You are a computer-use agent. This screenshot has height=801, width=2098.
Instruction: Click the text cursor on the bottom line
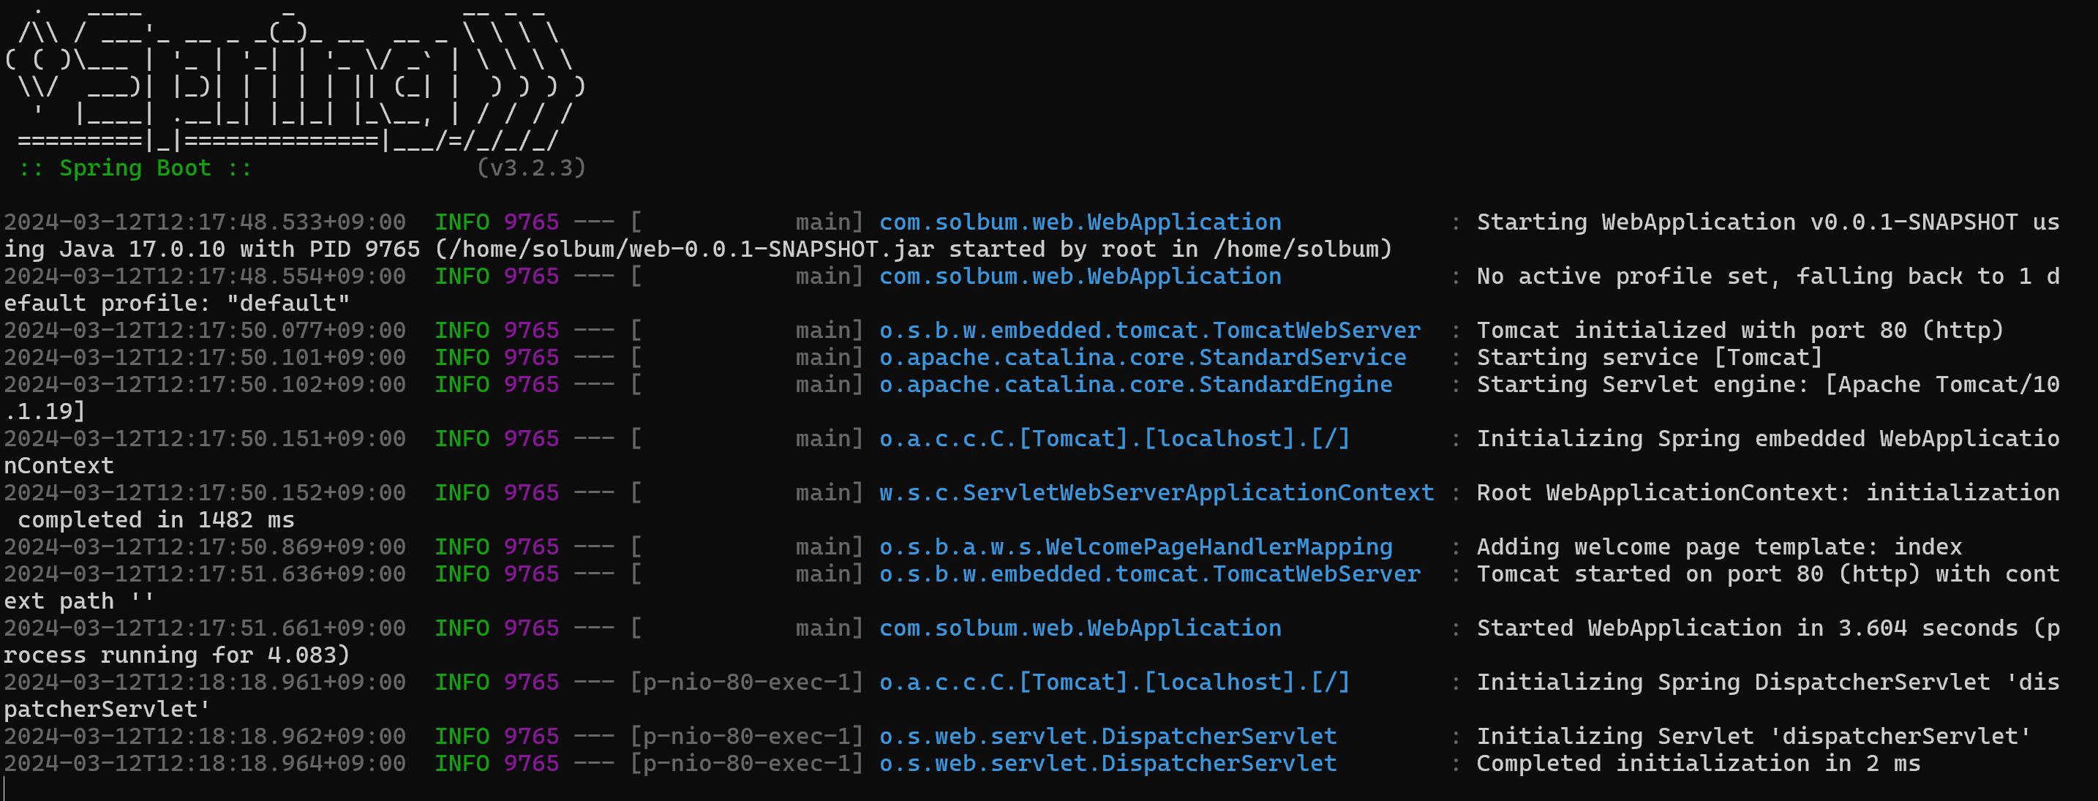5,788
